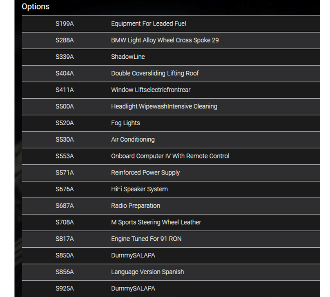Select Onboard Computer IV With Remote Control
Viewport: 330px width, 297px height.
point(170,156)
